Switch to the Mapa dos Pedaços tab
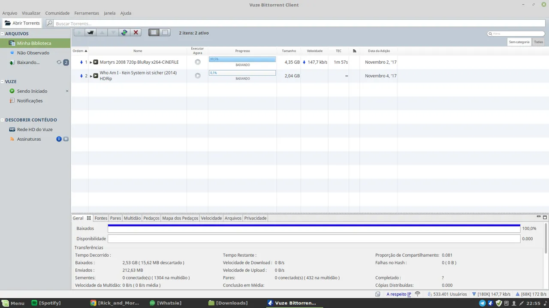This screenshot has width=549, height=308. (180, 218)
